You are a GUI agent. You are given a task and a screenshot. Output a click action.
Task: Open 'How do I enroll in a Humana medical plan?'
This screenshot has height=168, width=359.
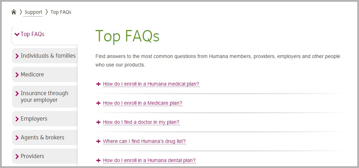pos(151,84)
